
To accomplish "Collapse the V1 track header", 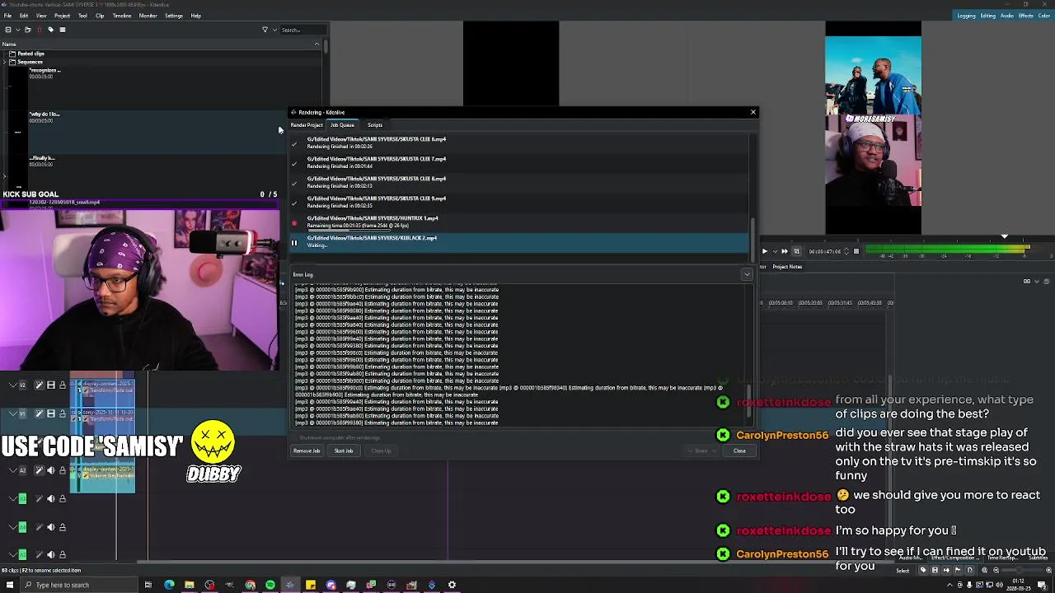I will (12, 413).
